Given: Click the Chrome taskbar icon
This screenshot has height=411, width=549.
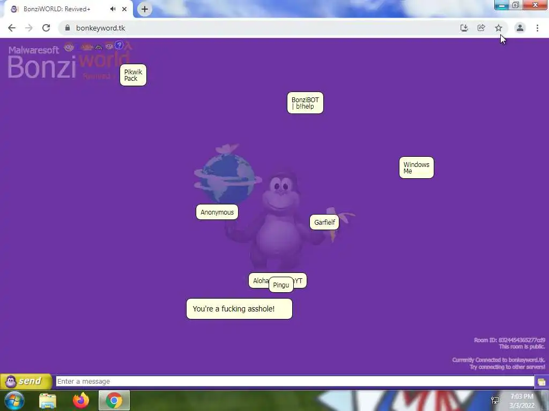Looking at the screenshot, I should click(114, 400).
